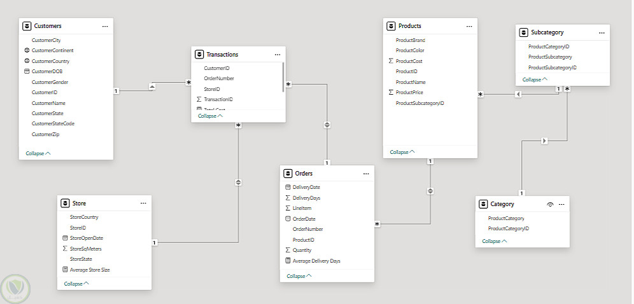Image resolution: width=634 pixels, height=304 pixels.
Task: Open the Store table more options menu
Action: tap(143, 204)
